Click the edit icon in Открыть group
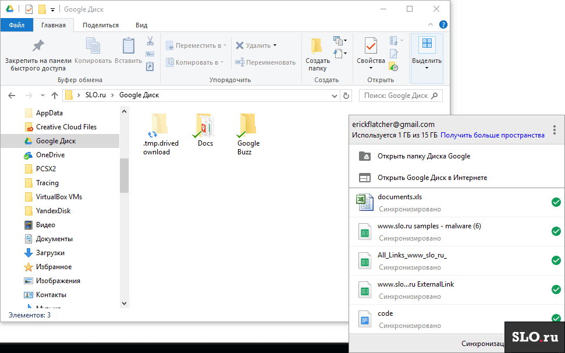565x353 pixels. 393,54
